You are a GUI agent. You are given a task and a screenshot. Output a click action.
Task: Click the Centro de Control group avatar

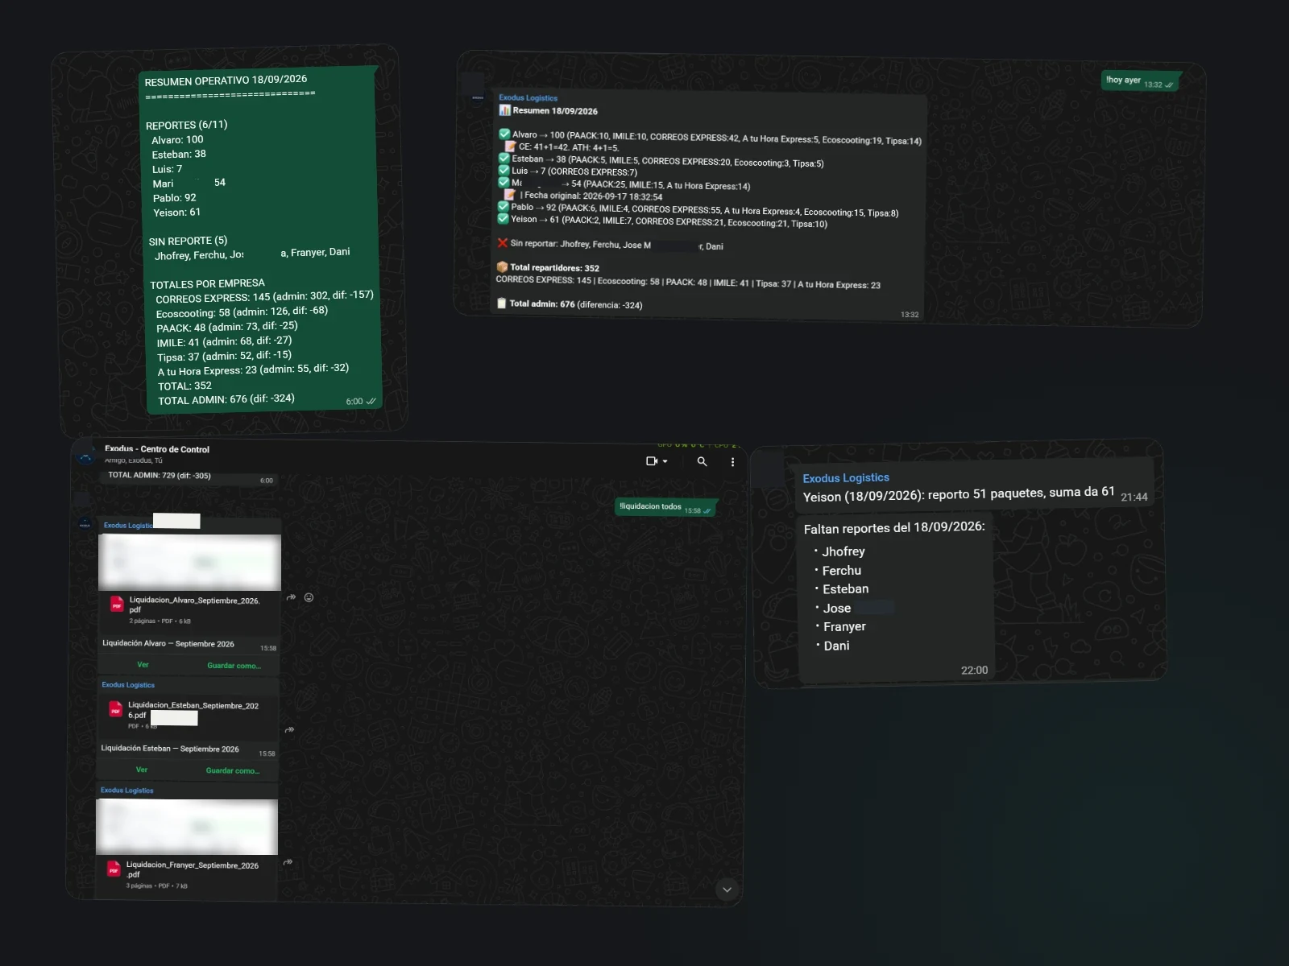click(86, 456)
